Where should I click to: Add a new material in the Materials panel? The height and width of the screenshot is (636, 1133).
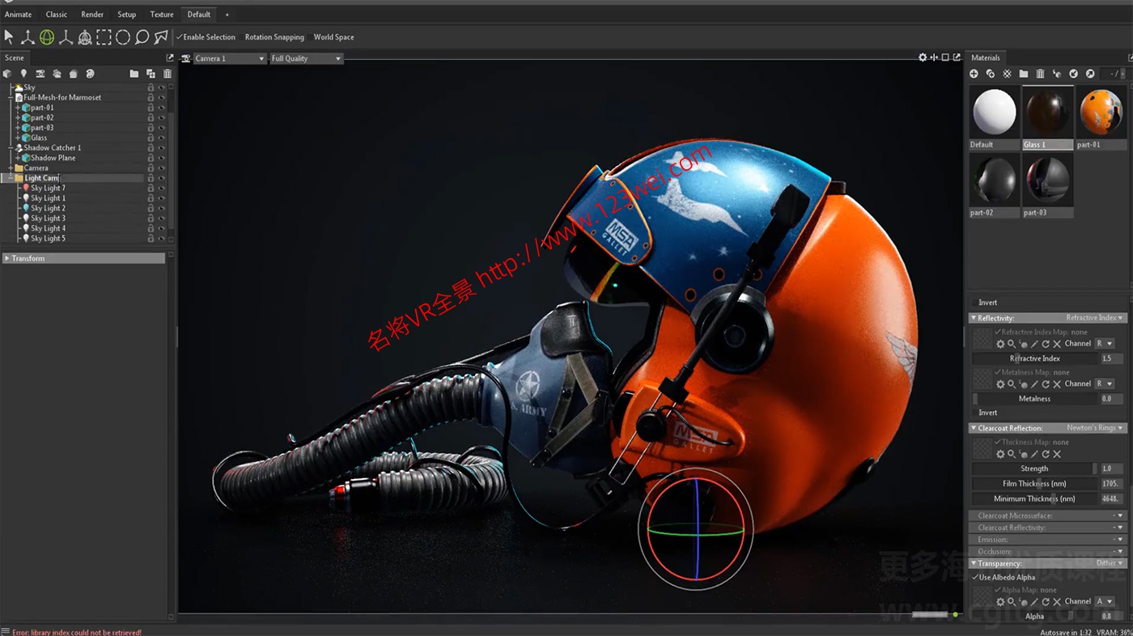pos(974,74)
